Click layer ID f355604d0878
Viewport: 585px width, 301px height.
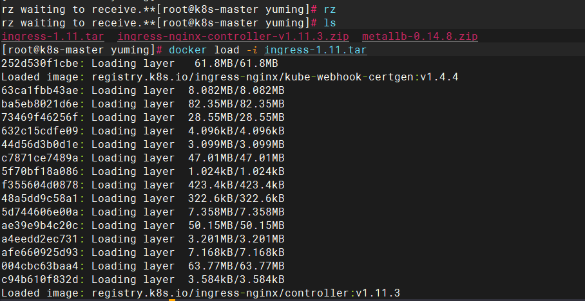tap(40, 185)
